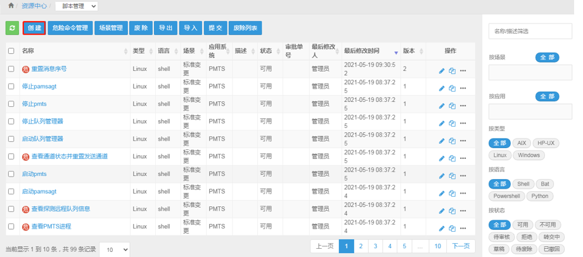Edit the 查看通道状态并重置发送通道 script
The height and width of the screenshot is (257, 583).
click(442, 158)
